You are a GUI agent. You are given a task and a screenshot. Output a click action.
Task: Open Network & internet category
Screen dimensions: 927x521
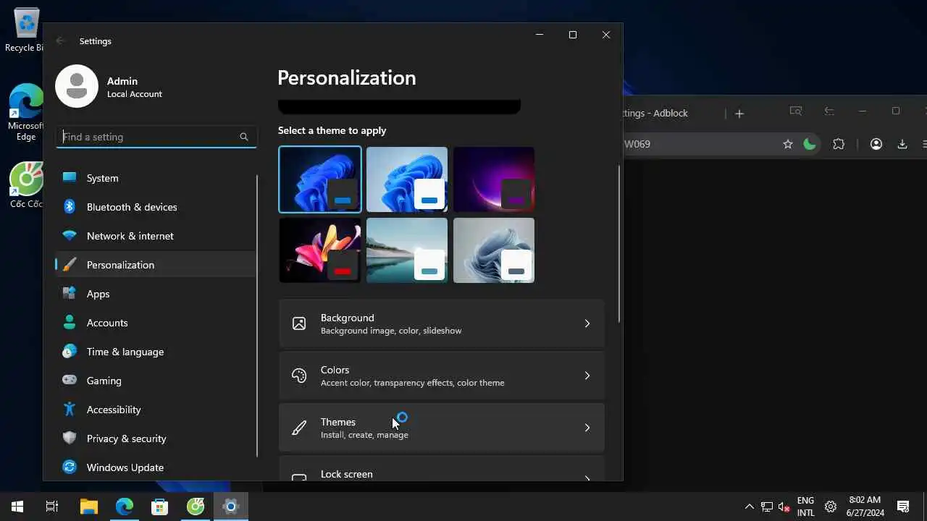click(156, 235)
